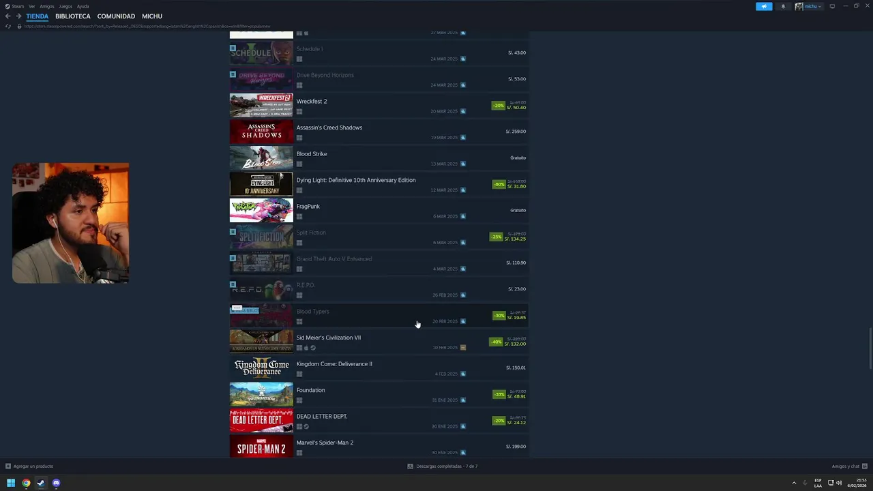Open Wreckfest 2 store listing
873x491 pixels.
[379, 106]
